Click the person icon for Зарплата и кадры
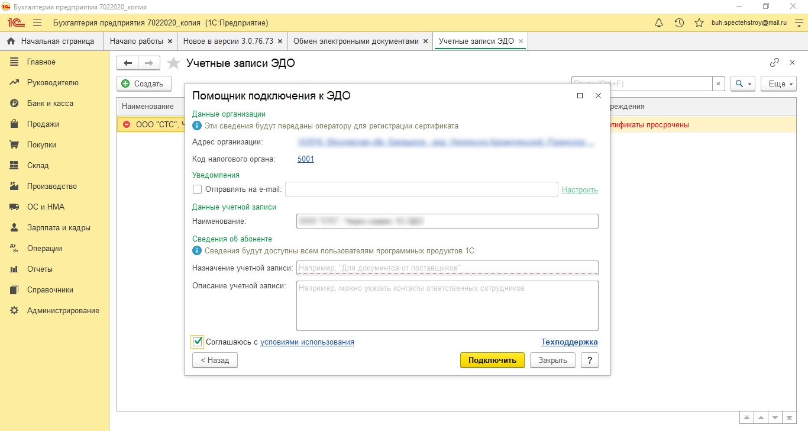808x431 pixels. (x=15, y=228)
